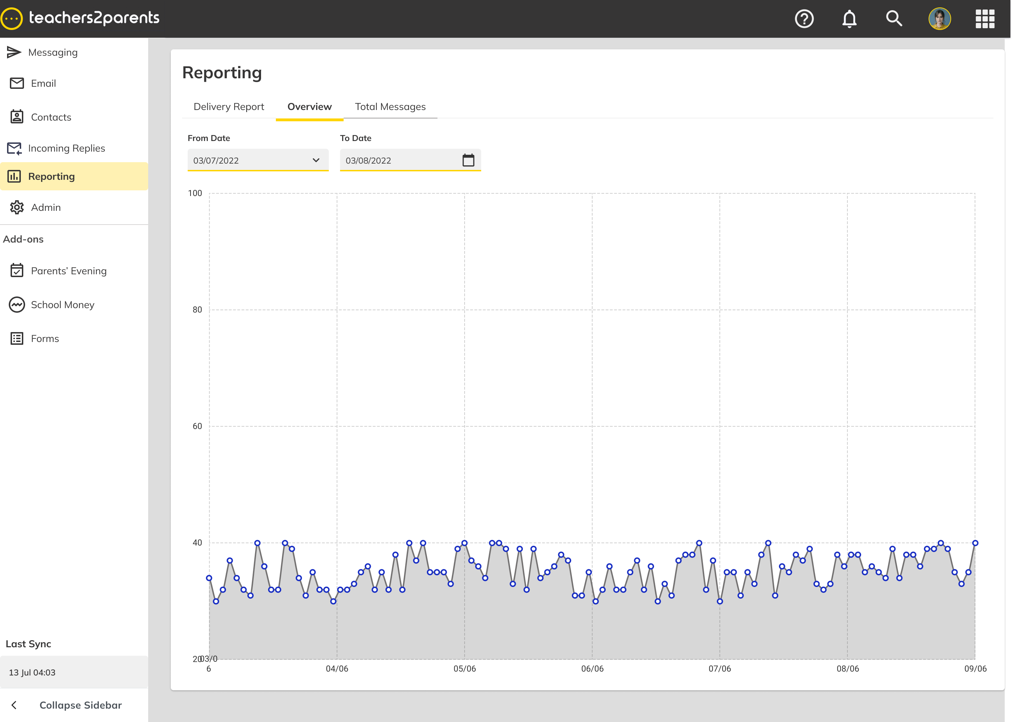
Task: Click the 13 Jul 04:03 last sync entry
Action: tap(74, 672)
